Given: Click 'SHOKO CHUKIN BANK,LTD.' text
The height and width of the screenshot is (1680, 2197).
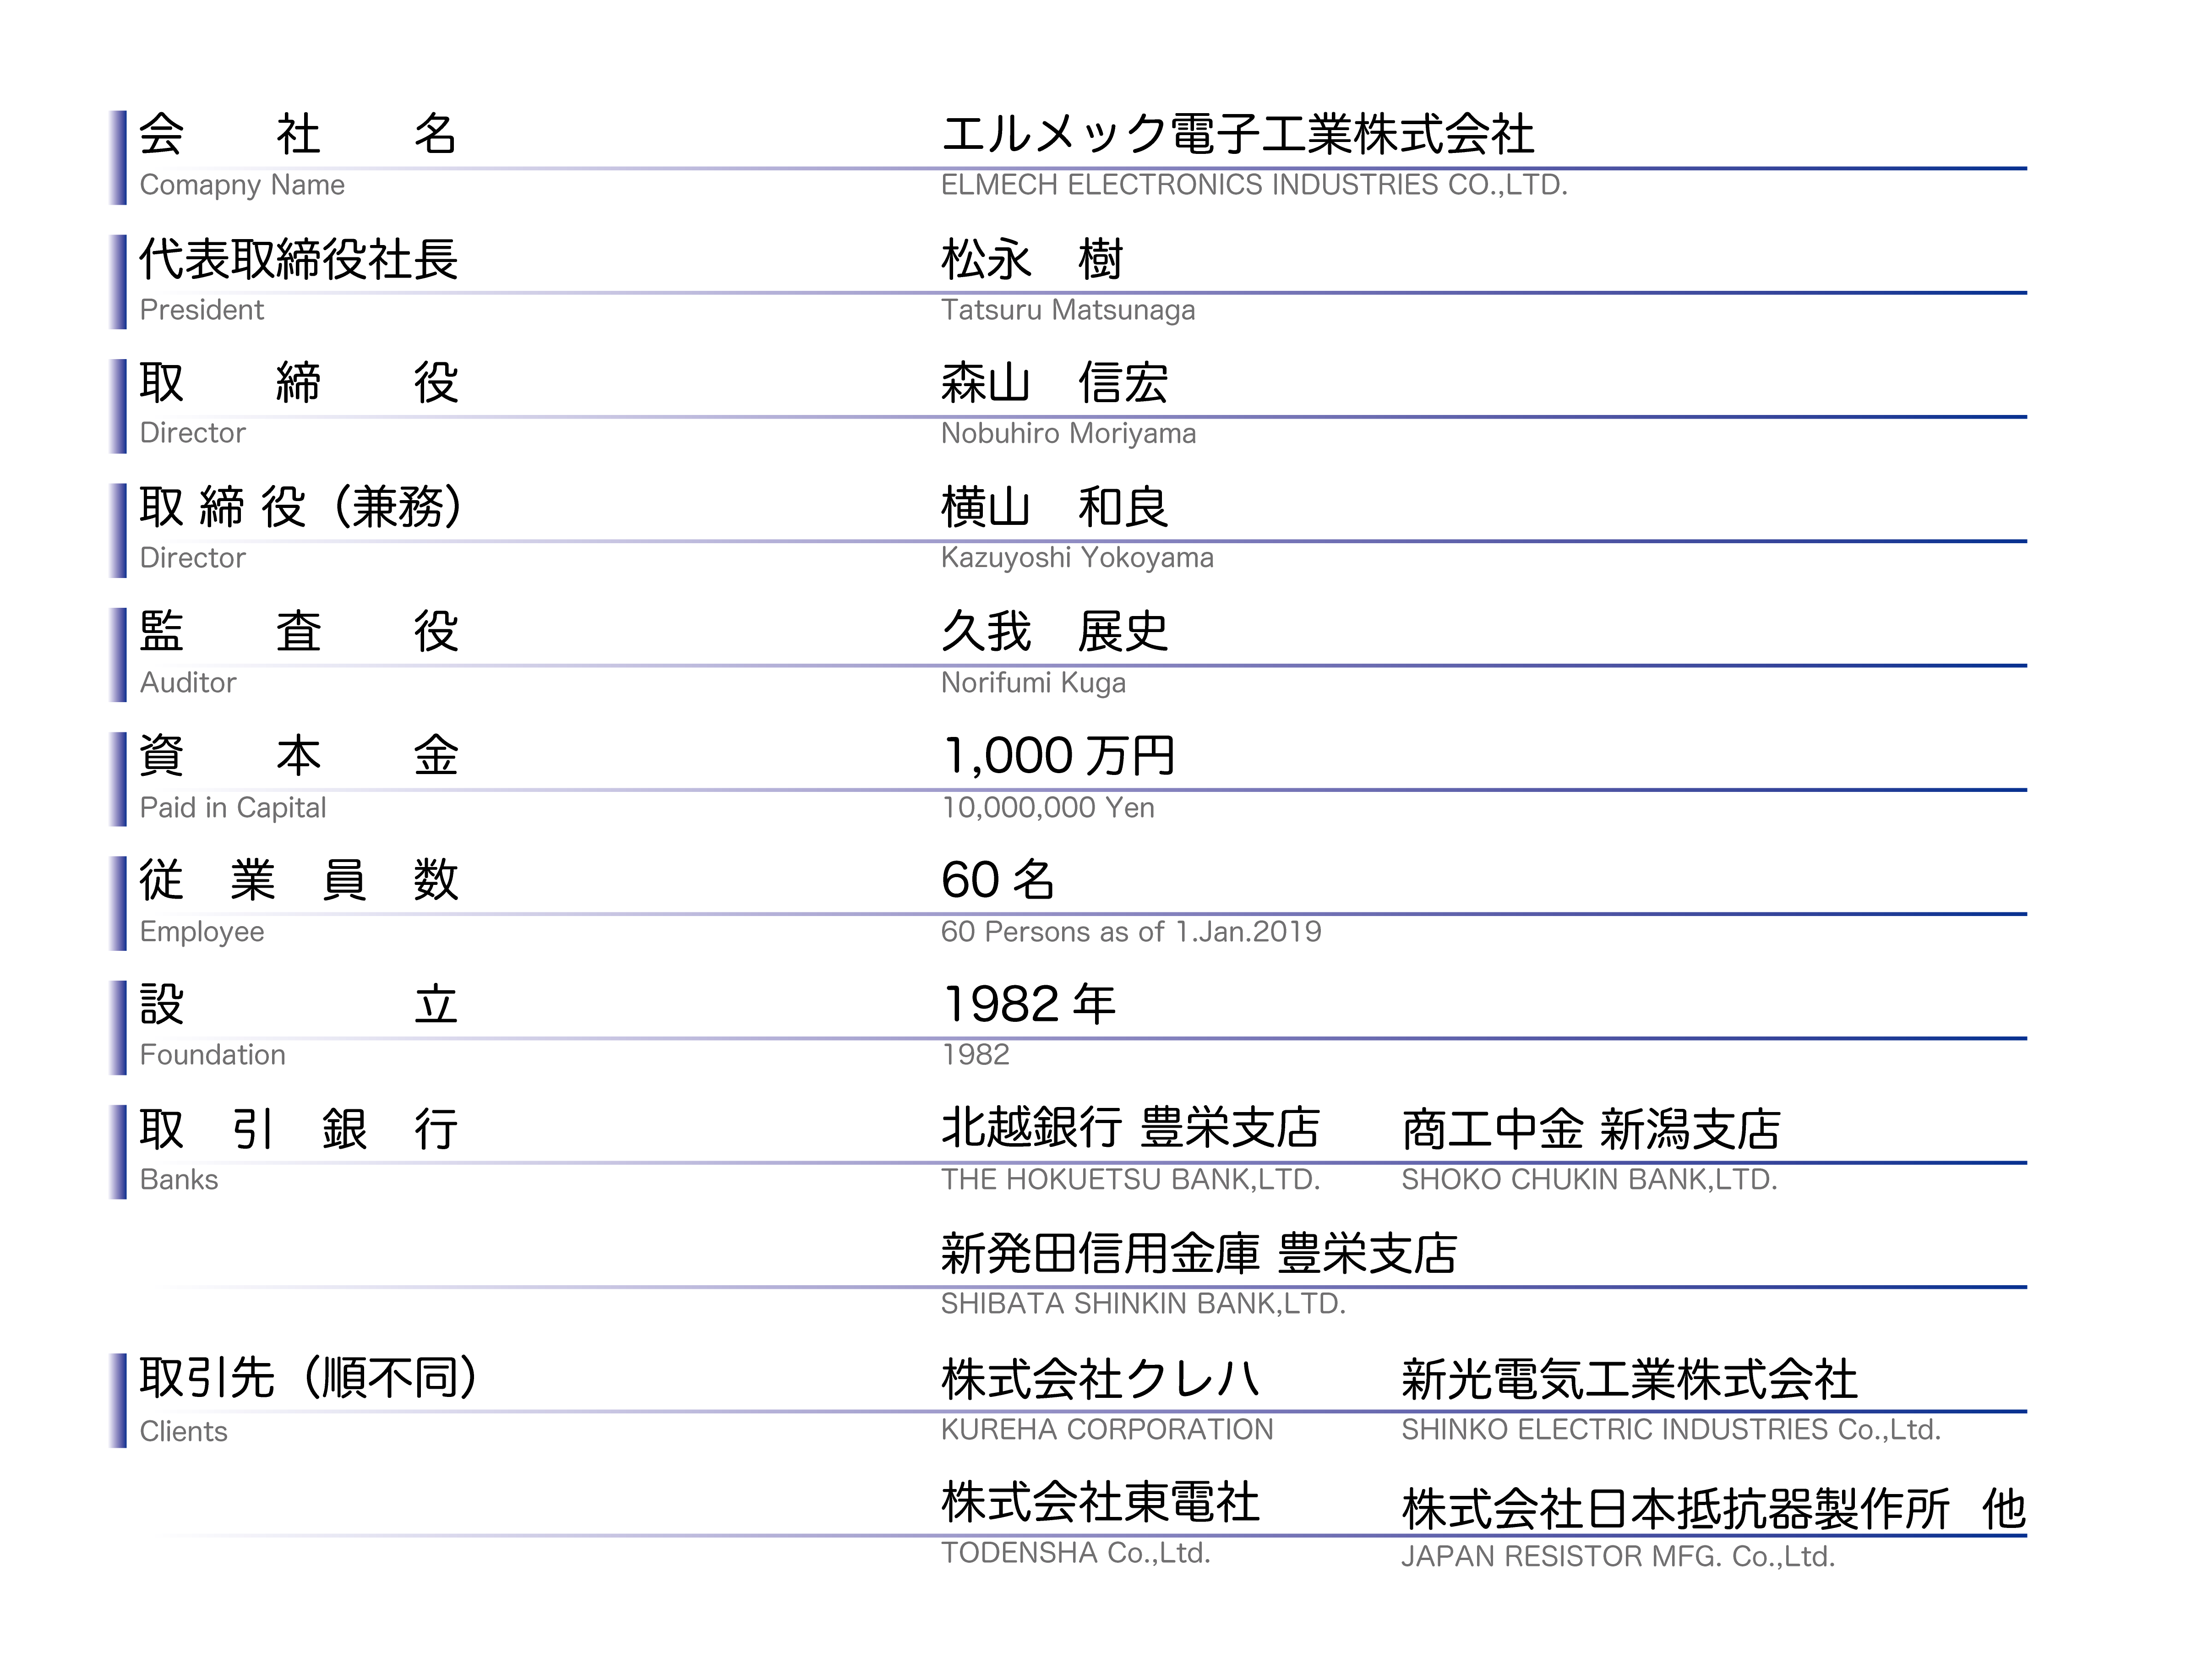Looking at the screenshot, I should [x=1590, y=1180].
